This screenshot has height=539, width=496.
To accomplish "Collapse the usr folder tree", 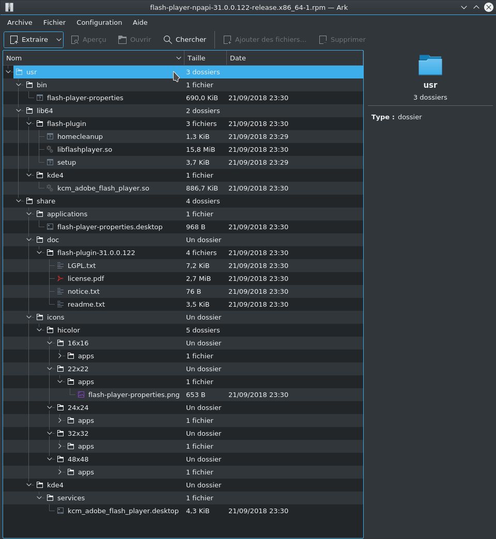I will pyautogui.click(x=8, y=72).
